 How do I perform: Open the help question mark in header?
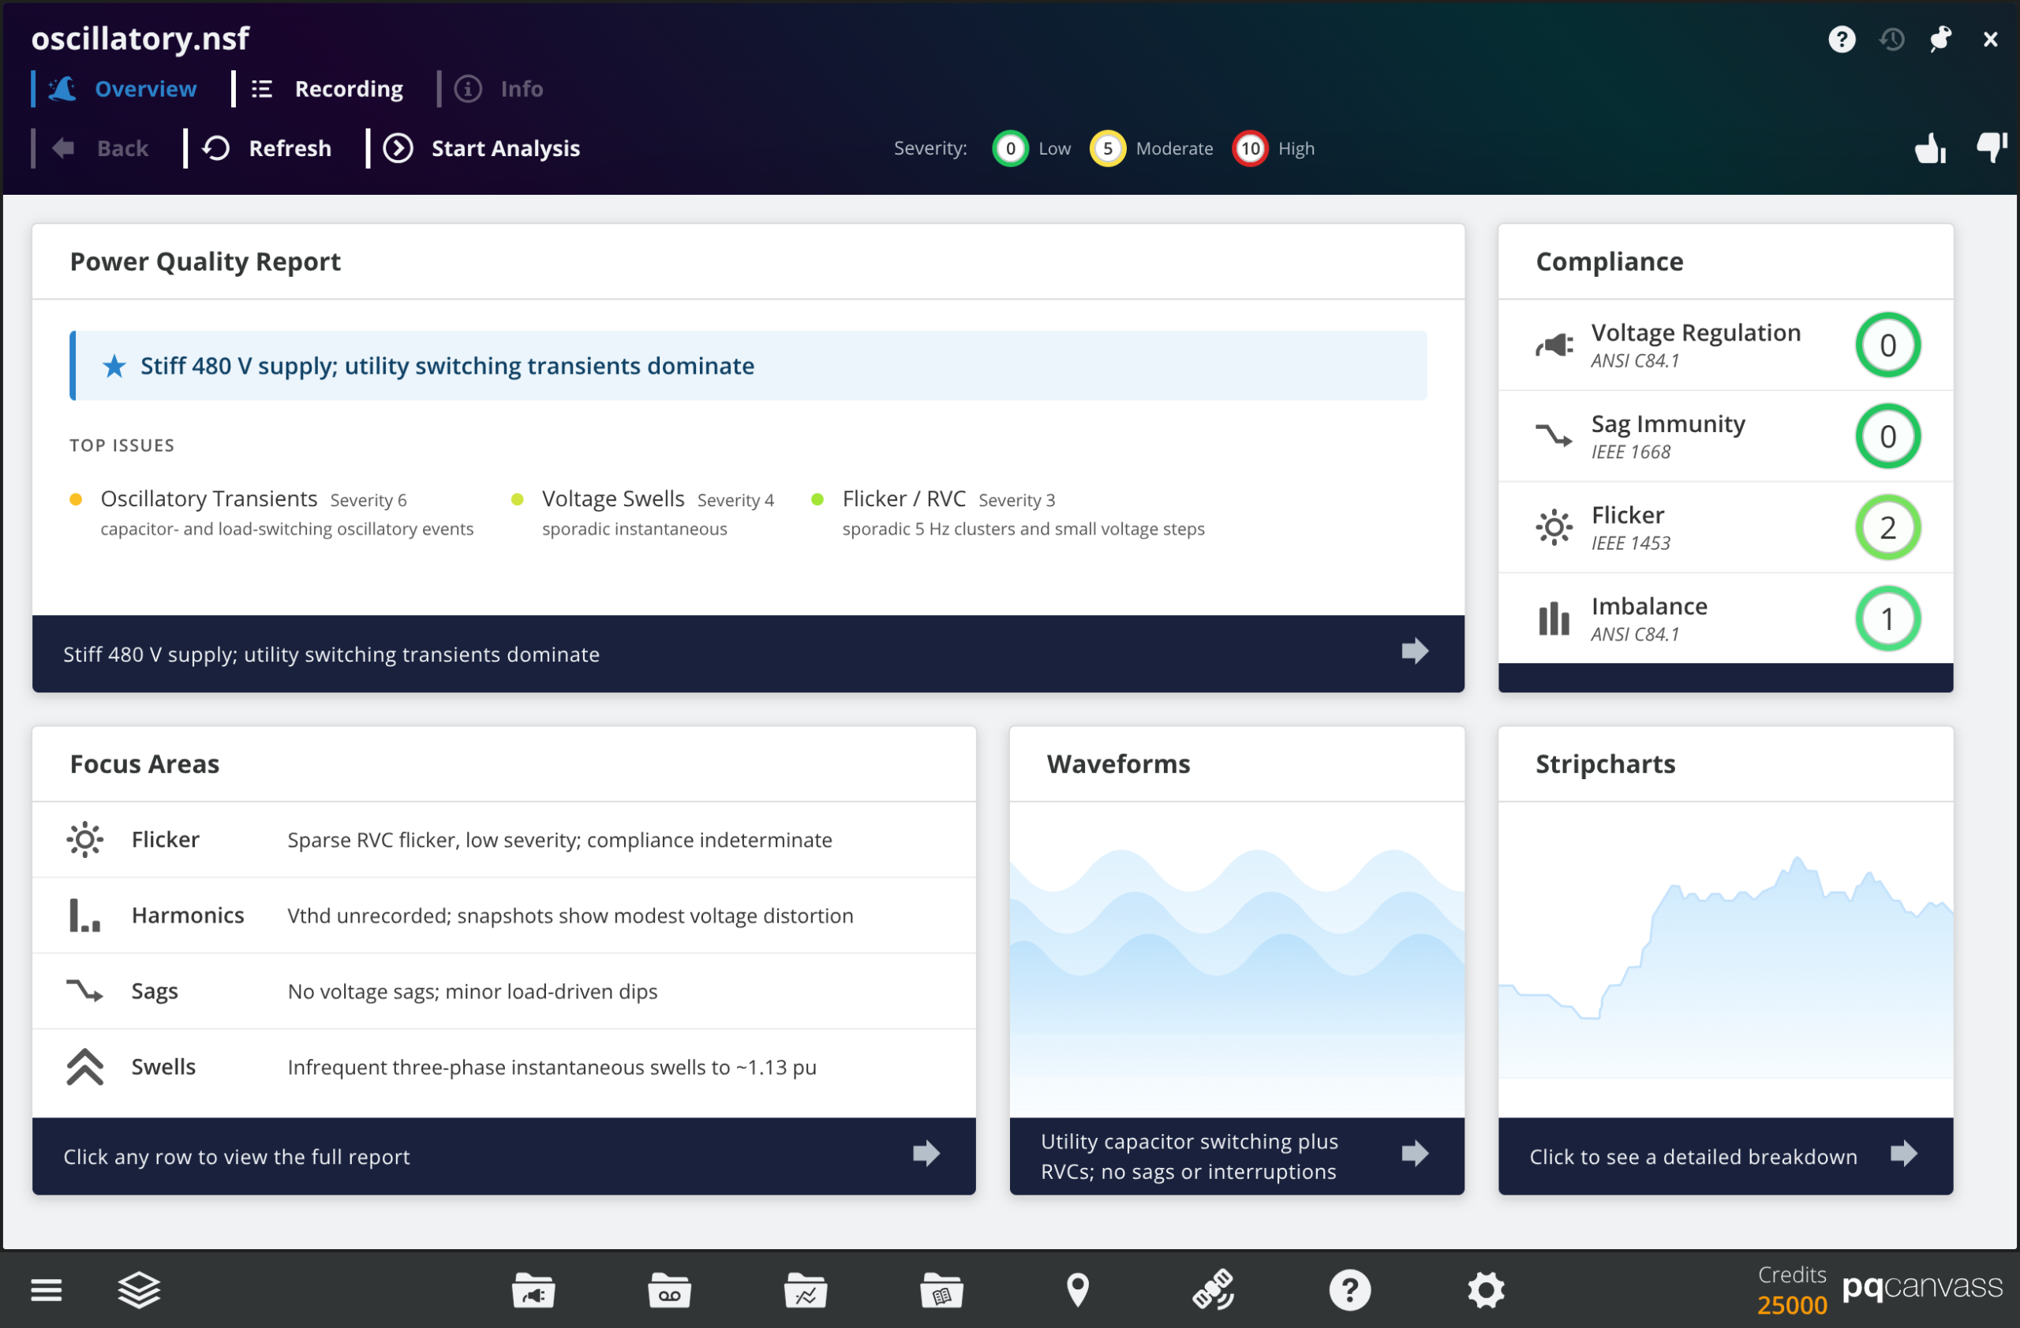pos(1841,39)
